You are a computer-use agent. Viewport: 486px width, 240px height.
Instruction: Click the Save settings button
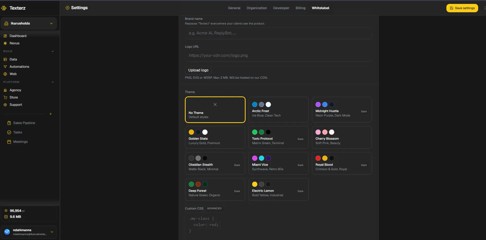click(x=462, y=8)
